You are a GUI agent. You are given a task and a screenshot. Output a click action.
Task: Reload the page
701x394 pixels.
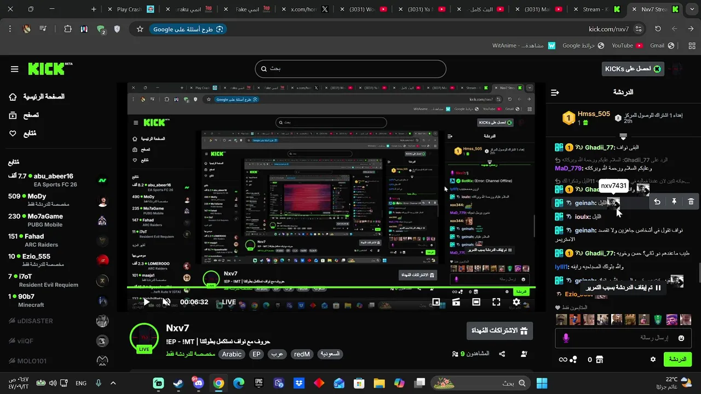(x=658, y=29)
